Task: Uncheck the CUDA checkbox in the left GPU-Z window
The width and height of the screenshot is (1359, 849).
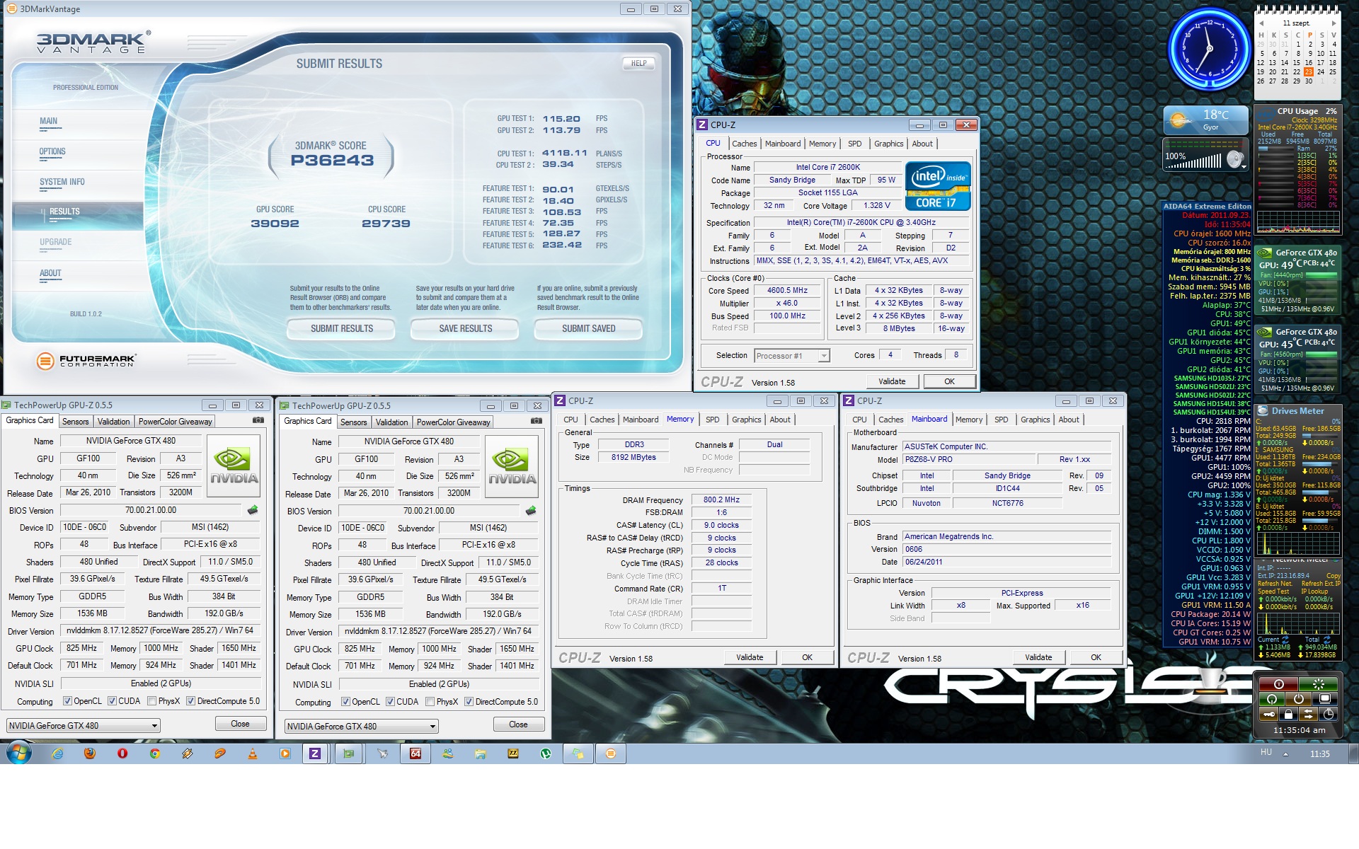Action: [112, 701]
